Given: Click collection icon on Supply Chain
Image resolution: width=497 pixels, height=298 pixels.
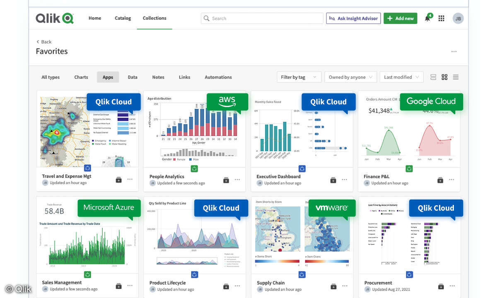Looking at the screenshot, I should (x=333, y=286).
